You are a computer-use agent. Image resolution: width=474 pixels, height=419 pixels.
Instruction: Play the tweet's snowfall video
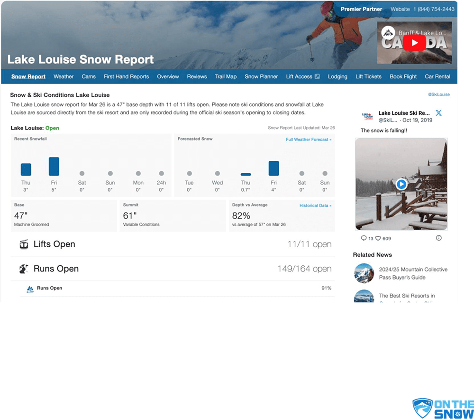pyautogui.click(x=401, y=184)
